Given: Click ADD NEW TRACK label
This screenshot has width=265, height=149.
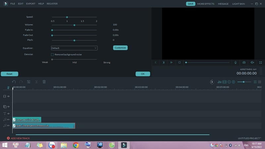Looking at the screenshot, I should [x=20, y=138].
